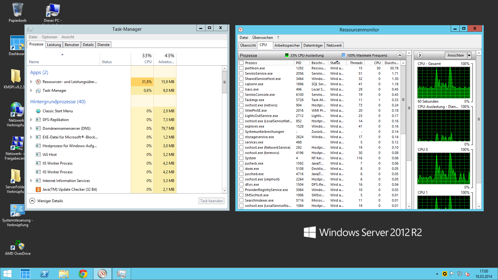The image size is (498, 280).
Task: Open the Papierkorb desktop icon
Action: [17, 12]
